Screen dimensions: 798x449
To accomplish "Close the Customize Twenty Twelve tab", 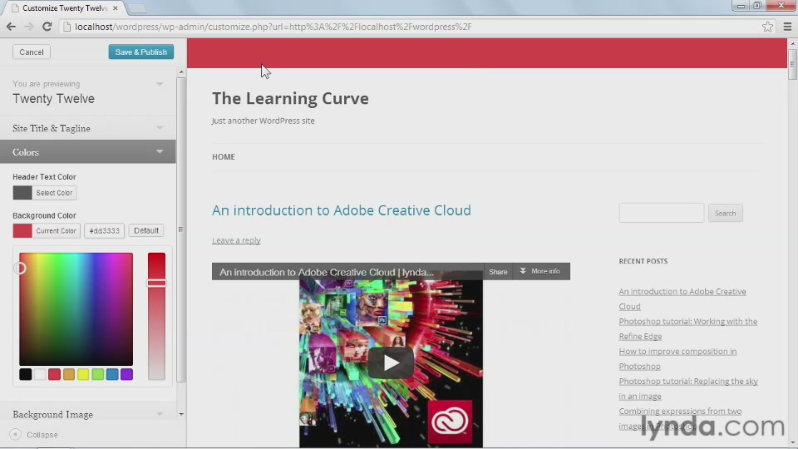I will [116, 8].
